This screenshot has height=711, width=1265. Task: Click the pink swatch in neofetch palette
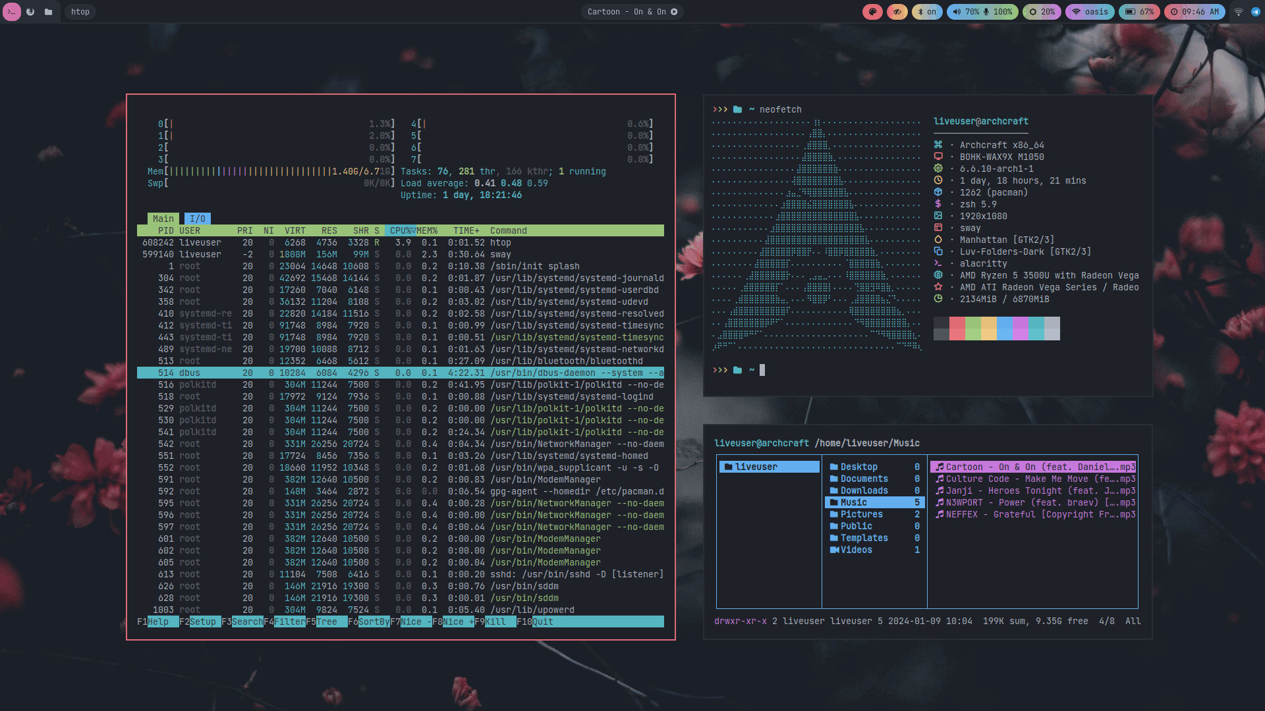(957, 328)
